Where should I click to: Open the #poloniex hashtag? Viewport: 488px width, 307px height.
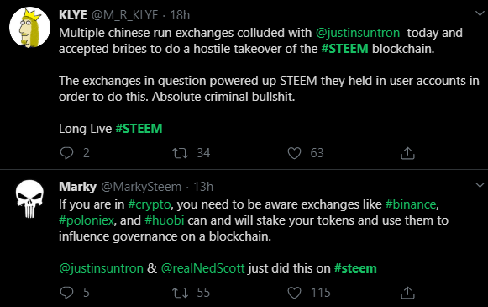coord(87,220)
